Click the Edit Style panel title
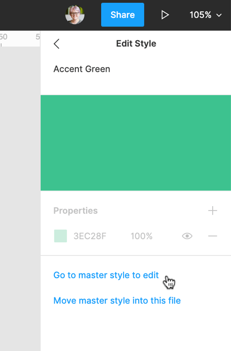The height and width of the screenshot is (351, 231). tap(136, 44)
